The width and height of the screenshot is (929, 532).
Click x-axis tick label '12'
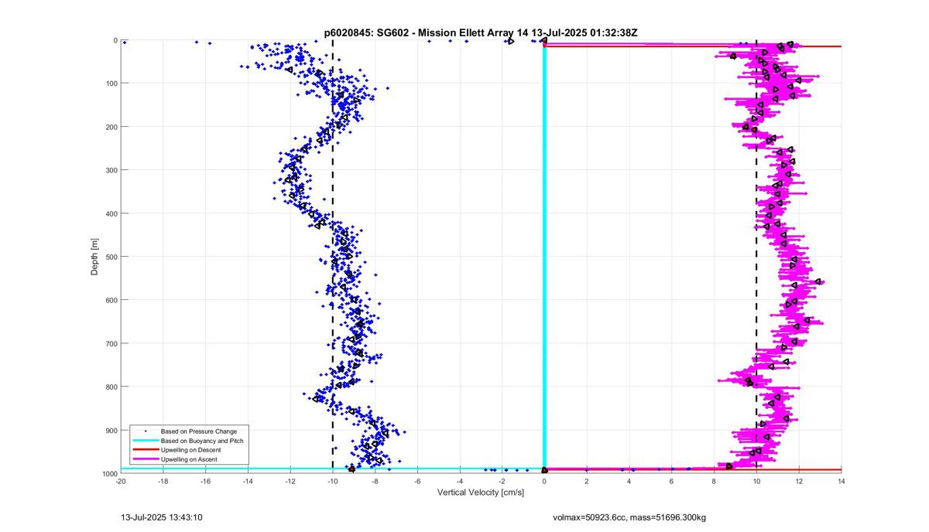point(798,481)
